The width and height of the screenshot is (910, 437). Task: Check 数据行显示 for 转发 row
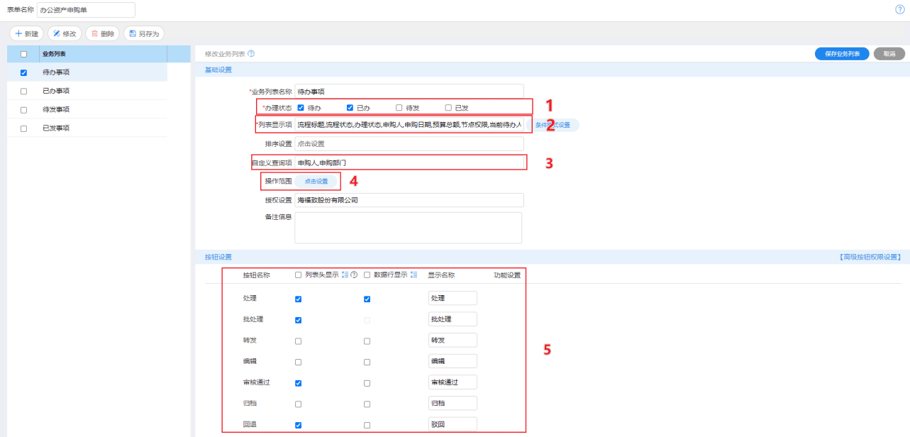pos(367,341)
